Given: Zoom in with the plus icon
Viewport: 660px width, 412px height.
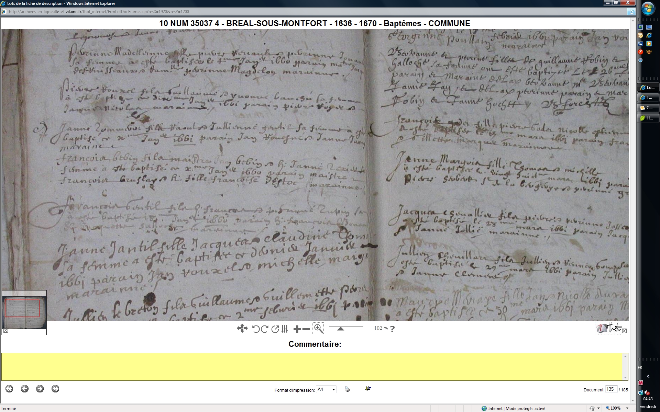Looking at the screenshot, I should [x=297, y=329].
